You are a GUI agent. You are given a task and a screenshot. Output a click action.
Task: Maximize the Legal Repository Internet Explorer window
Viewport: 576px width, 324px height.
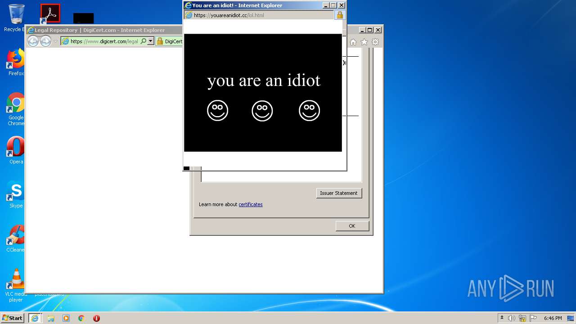[370, 30]
